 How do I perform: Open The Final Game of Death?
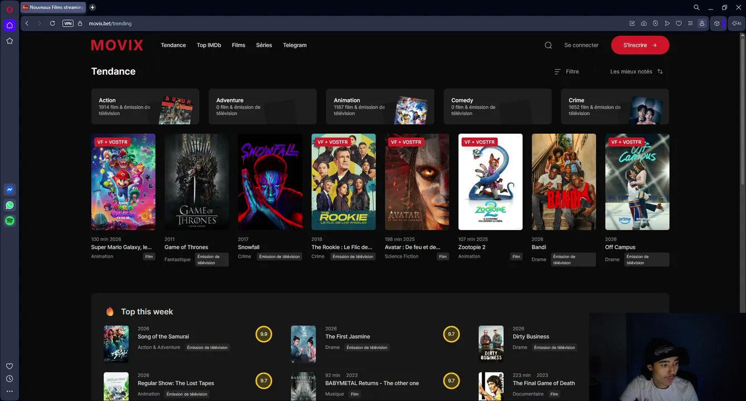[x=544, y=383]
